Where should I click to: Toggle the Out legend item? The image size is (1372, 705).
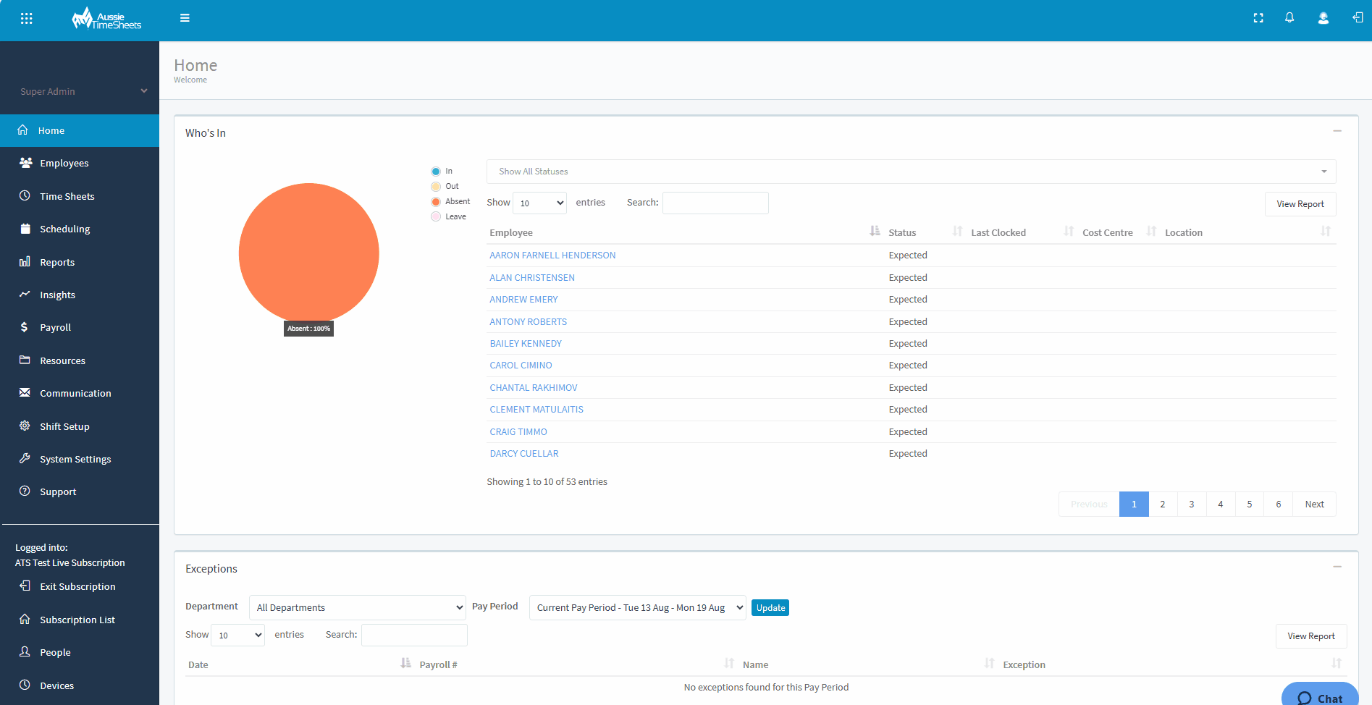445,187
